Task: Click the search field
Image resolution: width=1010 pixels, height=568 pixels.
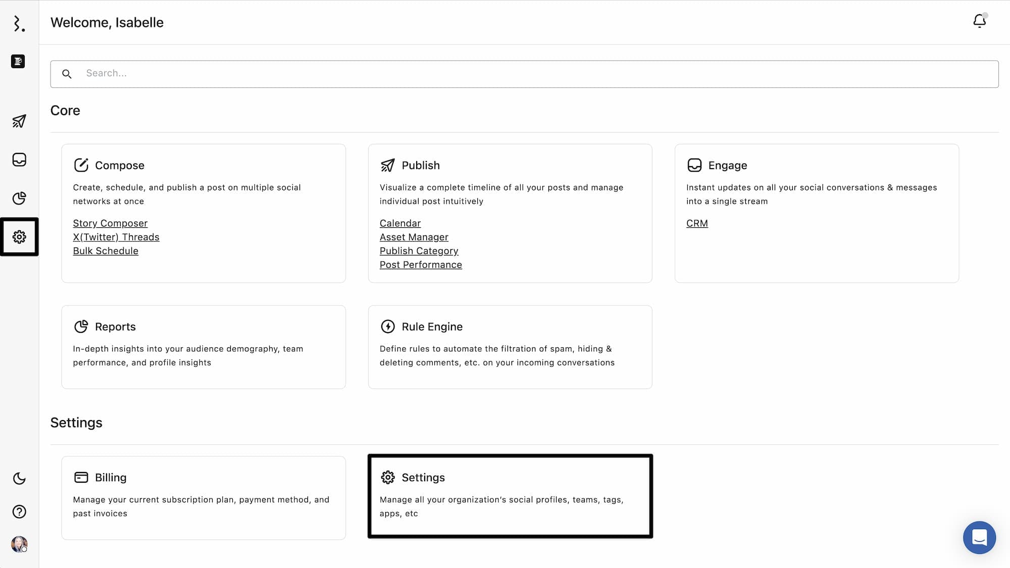Action: [524, 74]
